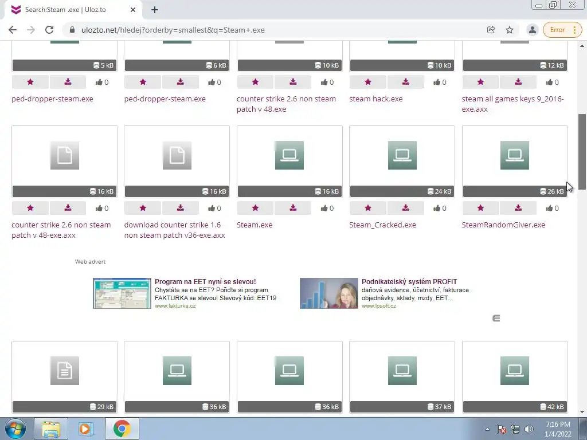587x440 pixels.
Task: Open Action Center flag tray icon
Action: point(502,430)
